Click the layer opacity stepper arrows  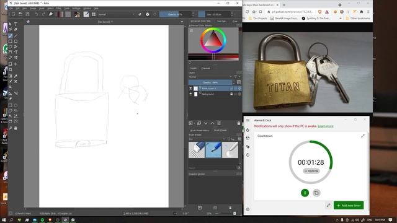(233, 82)
